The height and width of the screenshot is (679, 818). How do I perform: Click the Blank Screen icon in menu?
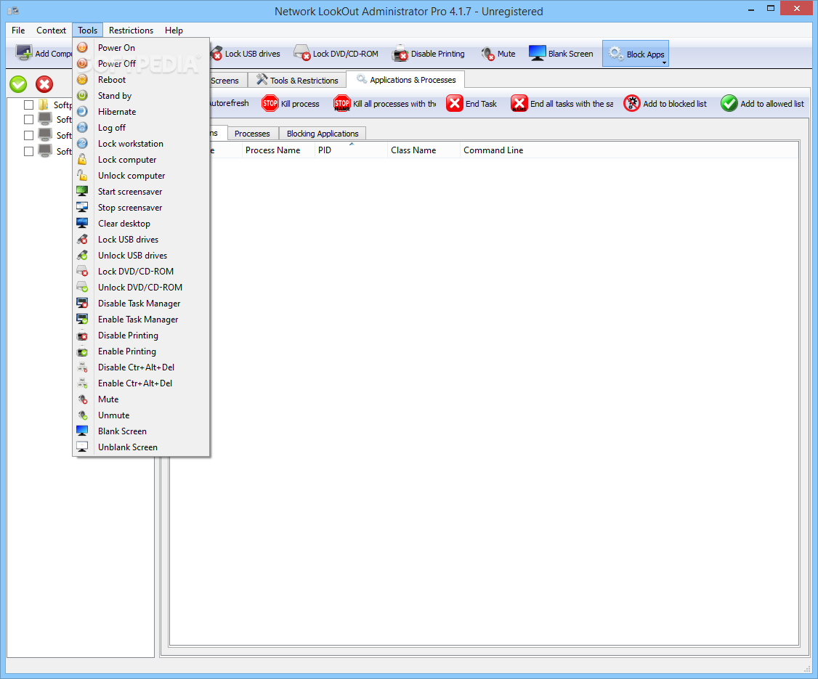coord(82,431)
